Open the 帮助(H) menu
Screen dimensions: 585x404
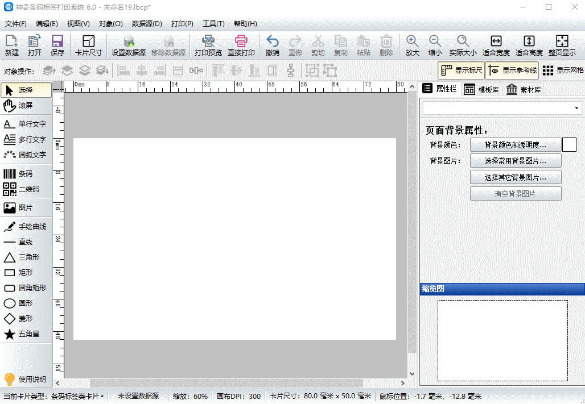coord(245,24)
